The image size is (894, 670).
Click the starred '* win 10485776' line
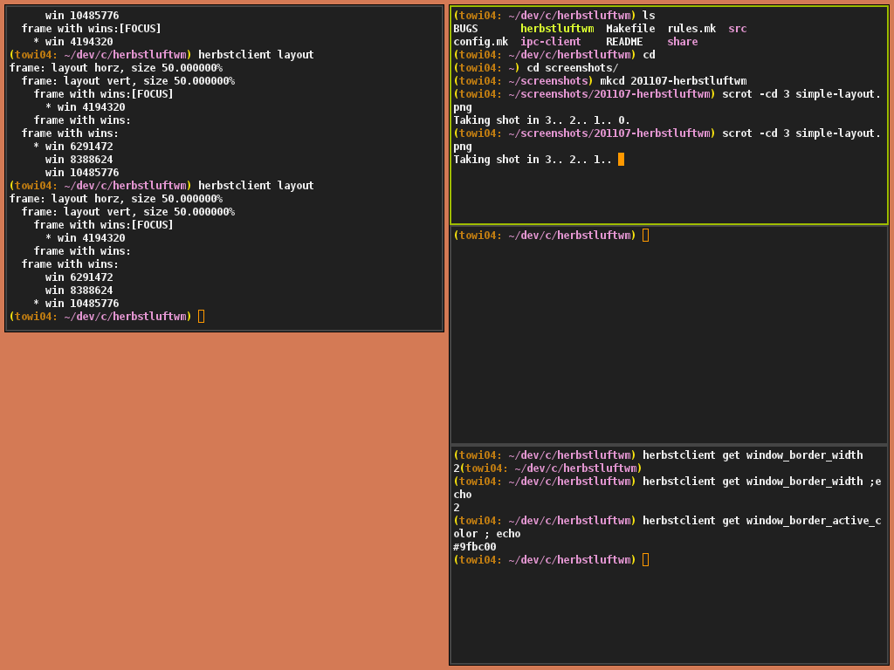tap(76, 304)
